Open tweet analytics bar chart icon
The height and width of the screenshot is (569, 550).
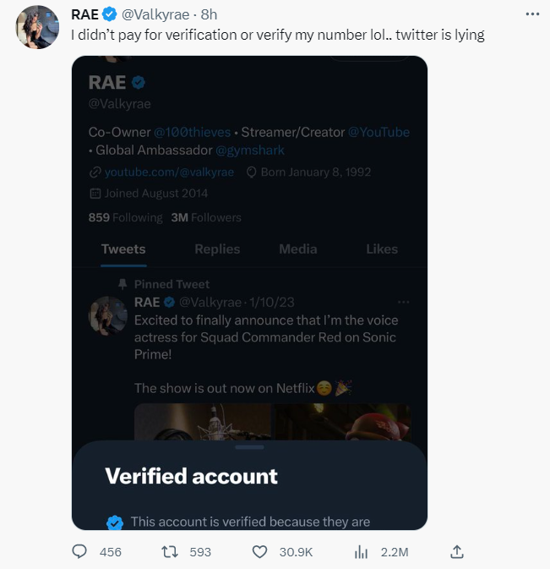[x=361, y=551]
